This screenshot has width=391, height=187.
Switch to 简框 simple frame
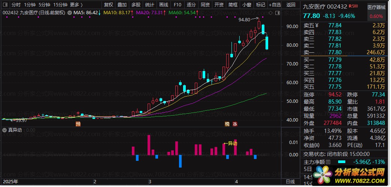[x=233, y=4]
